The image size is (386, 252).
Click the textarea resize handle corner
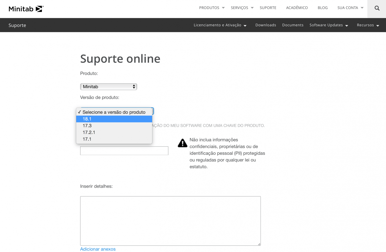(x=259, y=244)
